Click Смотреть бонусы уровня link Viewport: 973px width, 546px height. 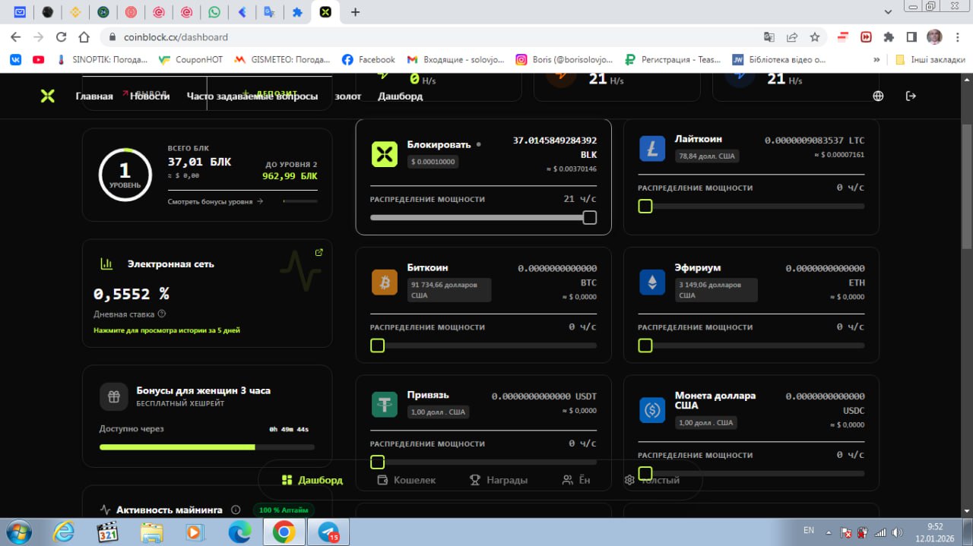point(215,201)
